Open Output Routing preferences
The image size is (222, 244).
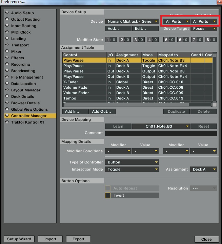tap(25, 19)
